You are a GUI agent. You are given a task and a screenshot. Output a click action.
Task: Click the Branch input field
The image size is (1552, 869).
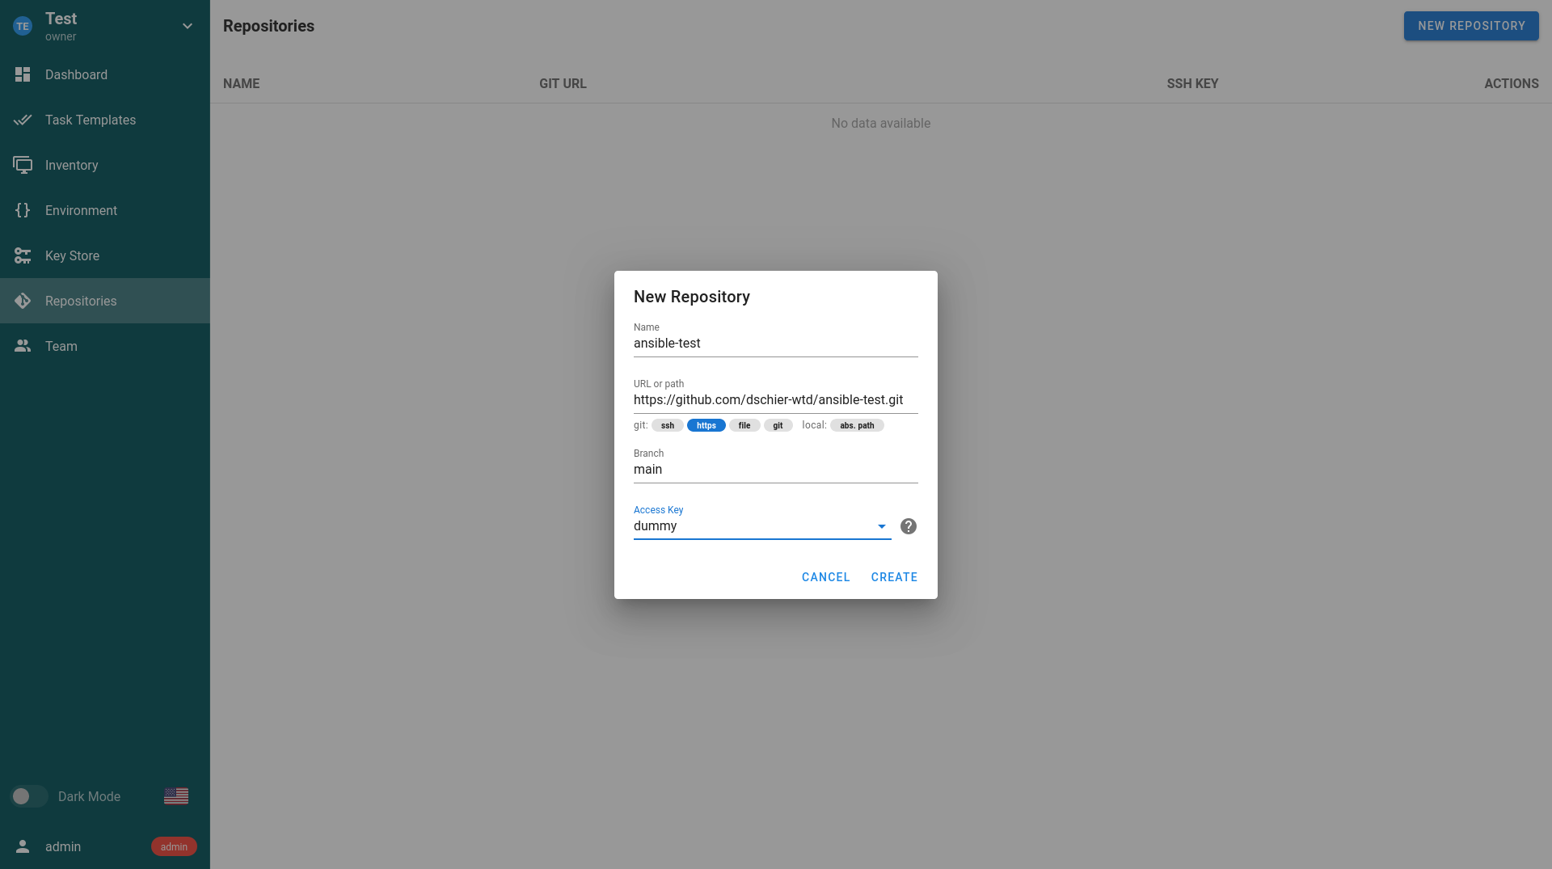(x=775, y=470)
